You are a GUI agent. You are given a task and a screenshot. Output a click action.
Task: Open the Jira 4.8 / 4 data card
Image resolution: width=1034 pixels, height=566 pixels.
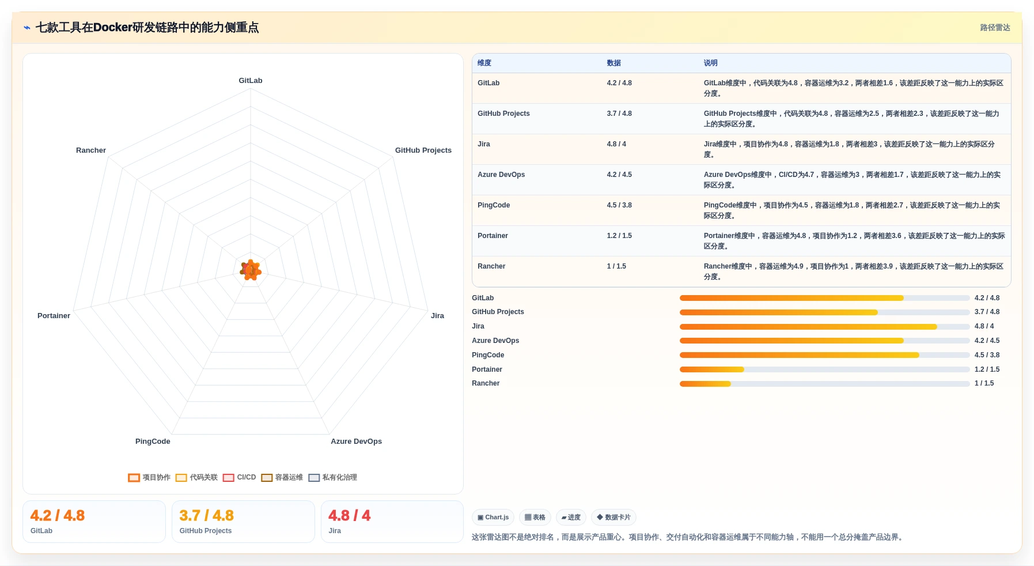pos(392,522)
